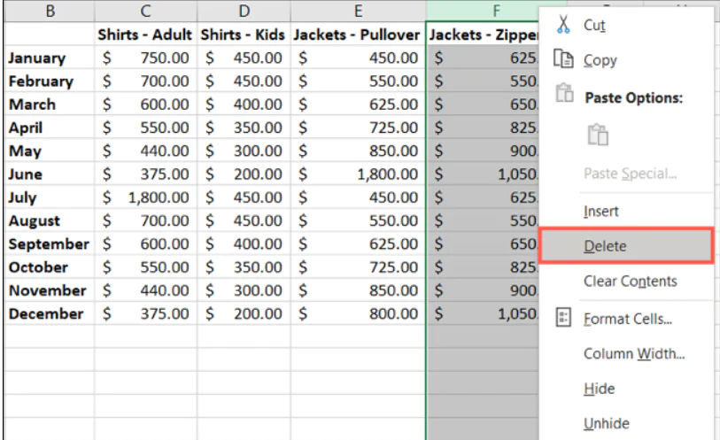Choose Insert from the context menu
The height and width of the screenshot is (440, 720).
[x=601, y=212]
